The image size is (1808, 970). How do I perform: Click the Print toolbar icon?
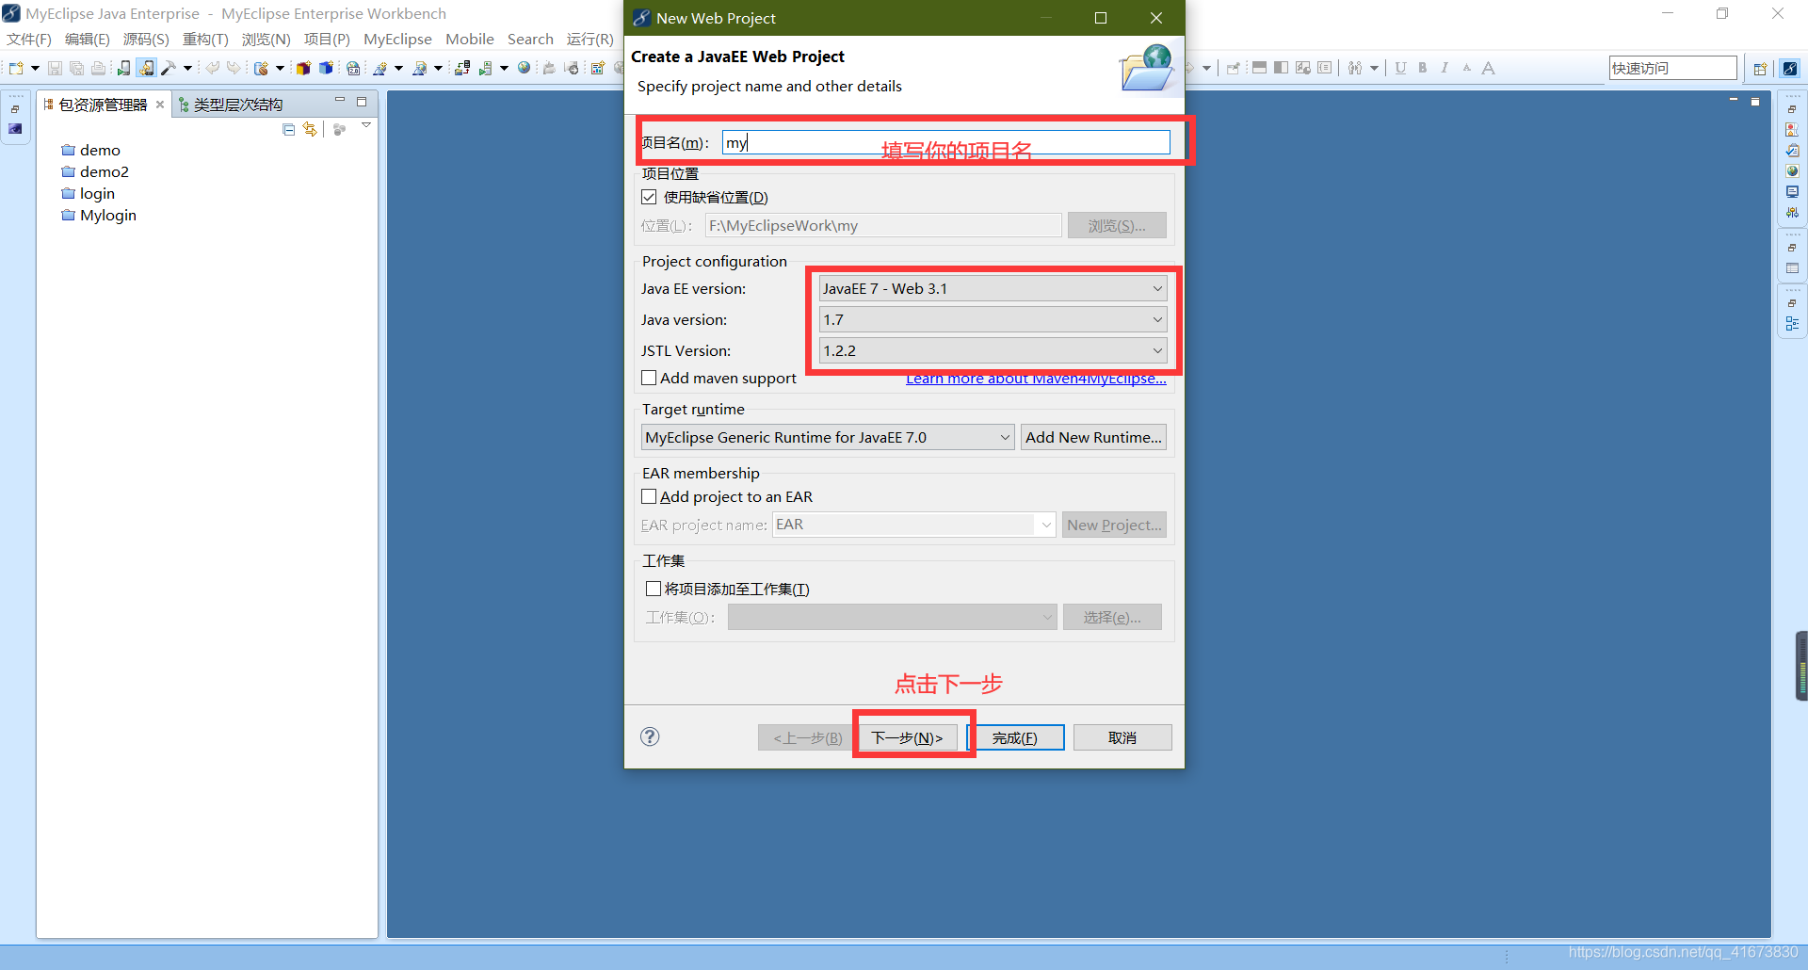[98, 68]
